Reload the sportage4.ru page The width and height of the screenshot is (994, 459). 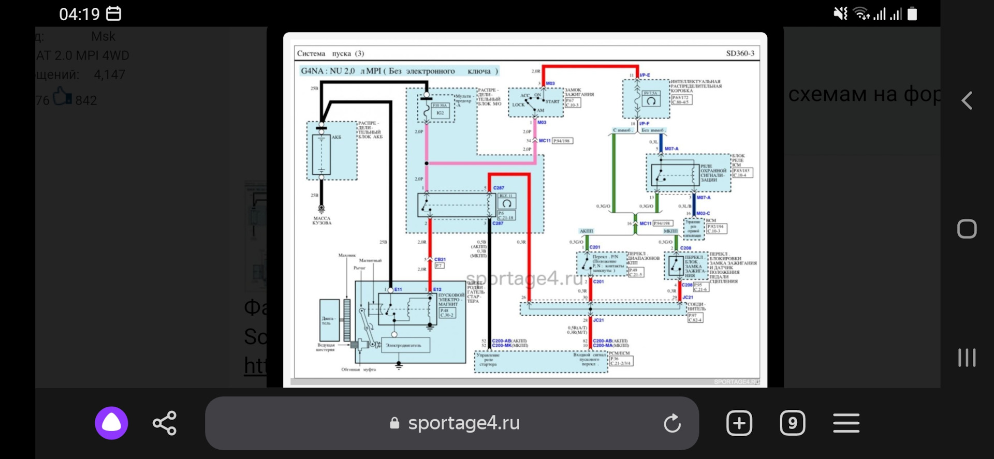(672, 423)
